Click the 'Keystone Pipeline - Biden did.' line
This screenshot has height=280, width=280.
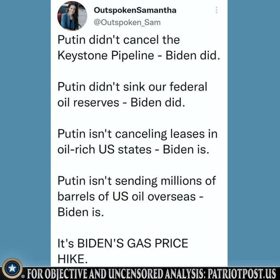(x=139, y=56)
